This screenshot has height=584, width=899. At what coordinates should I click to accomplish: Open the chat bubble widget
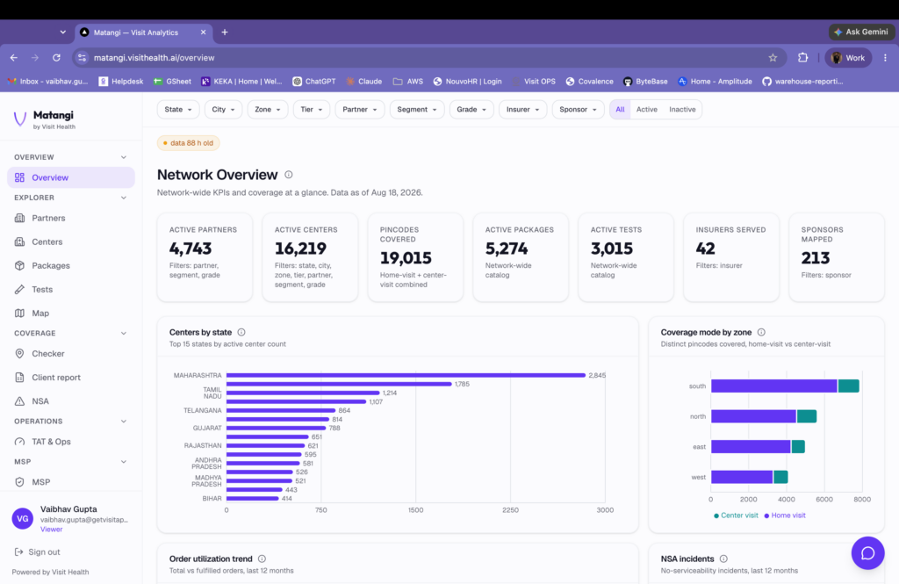(x=867, y=553)
